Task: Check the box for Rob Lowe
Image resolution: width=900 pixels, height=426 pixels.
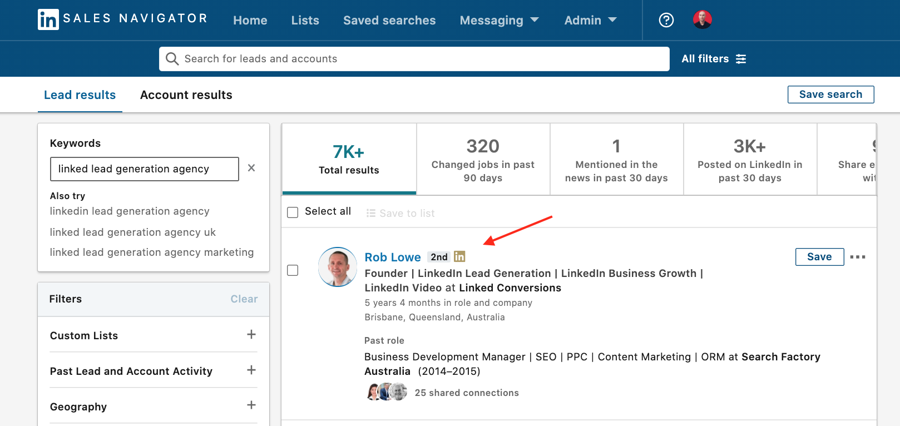Action: tap(293, 270)
